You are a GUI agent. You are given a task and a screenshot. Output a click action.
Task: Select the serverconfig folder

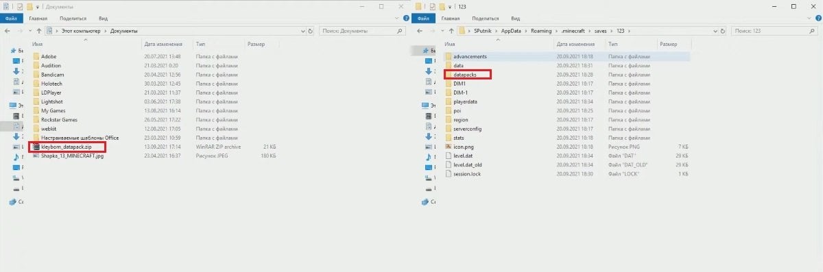tap(464, 128)
